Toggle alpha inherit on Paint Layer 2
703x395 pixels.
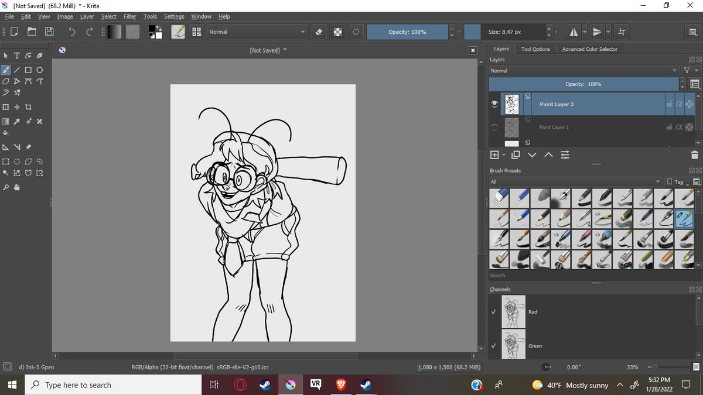point(679,104)
